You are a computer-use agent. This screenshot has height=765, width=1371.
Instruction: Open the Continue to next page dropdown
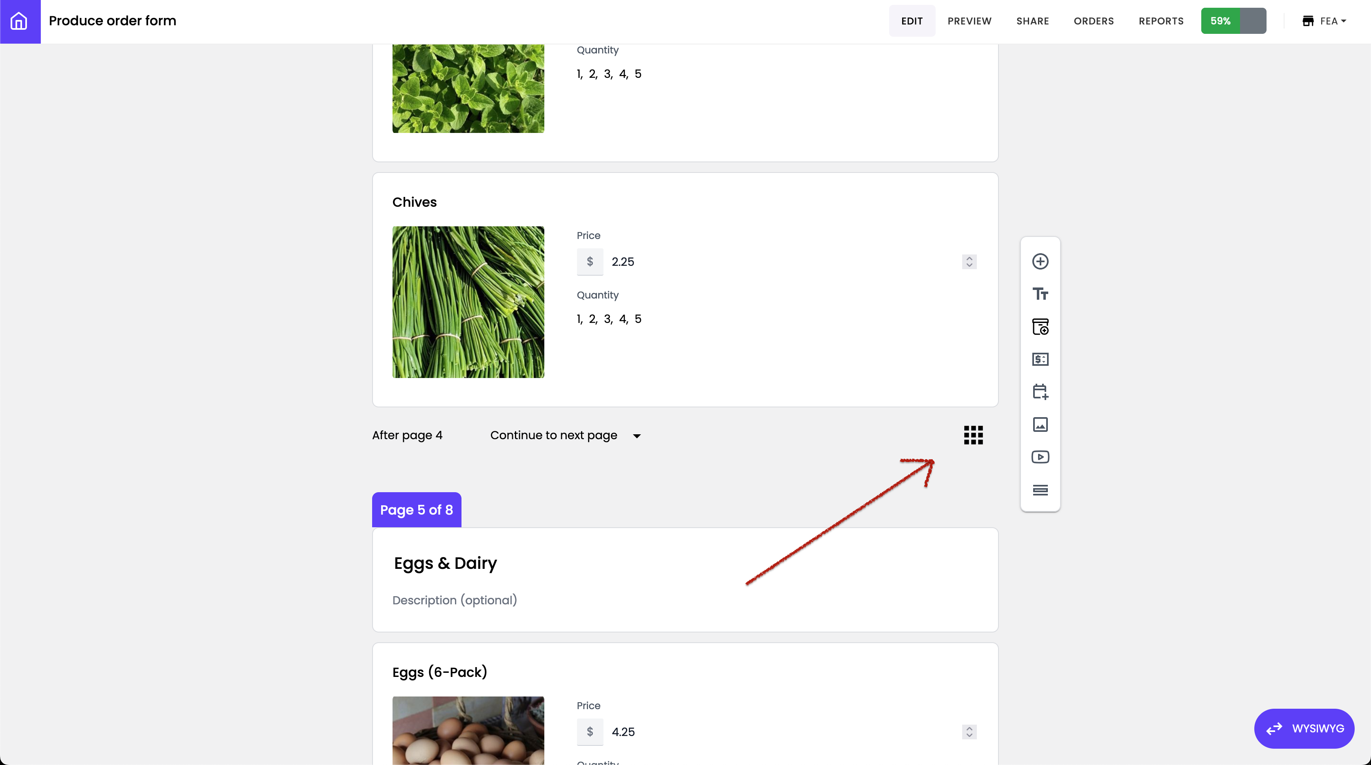click(565, 435)
